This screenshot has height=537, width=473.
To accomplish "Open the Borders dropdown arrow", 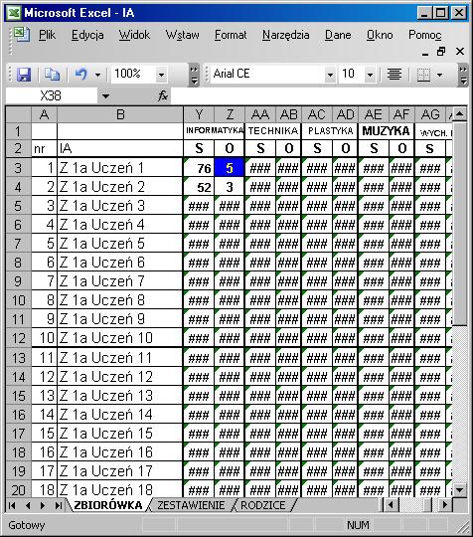I will click(440, 75).
